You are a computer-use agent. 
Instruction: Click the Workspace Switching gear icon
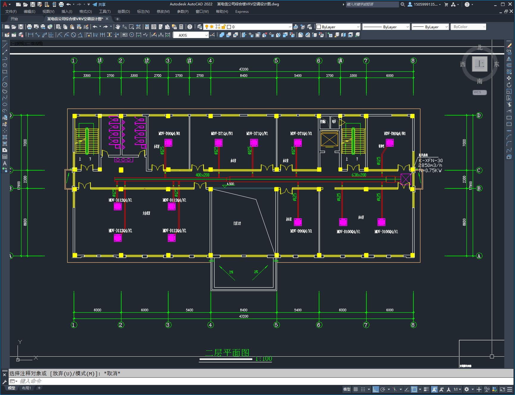click(467, 389)
